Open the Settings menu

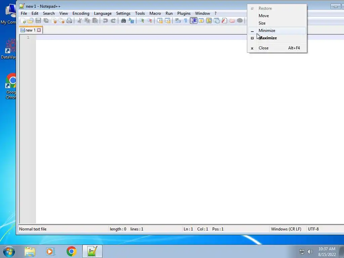(x=123, y=13)
